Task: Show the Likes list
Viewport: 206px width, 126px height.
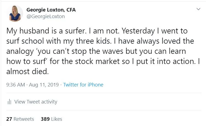Action: click(x=57, y=119)
